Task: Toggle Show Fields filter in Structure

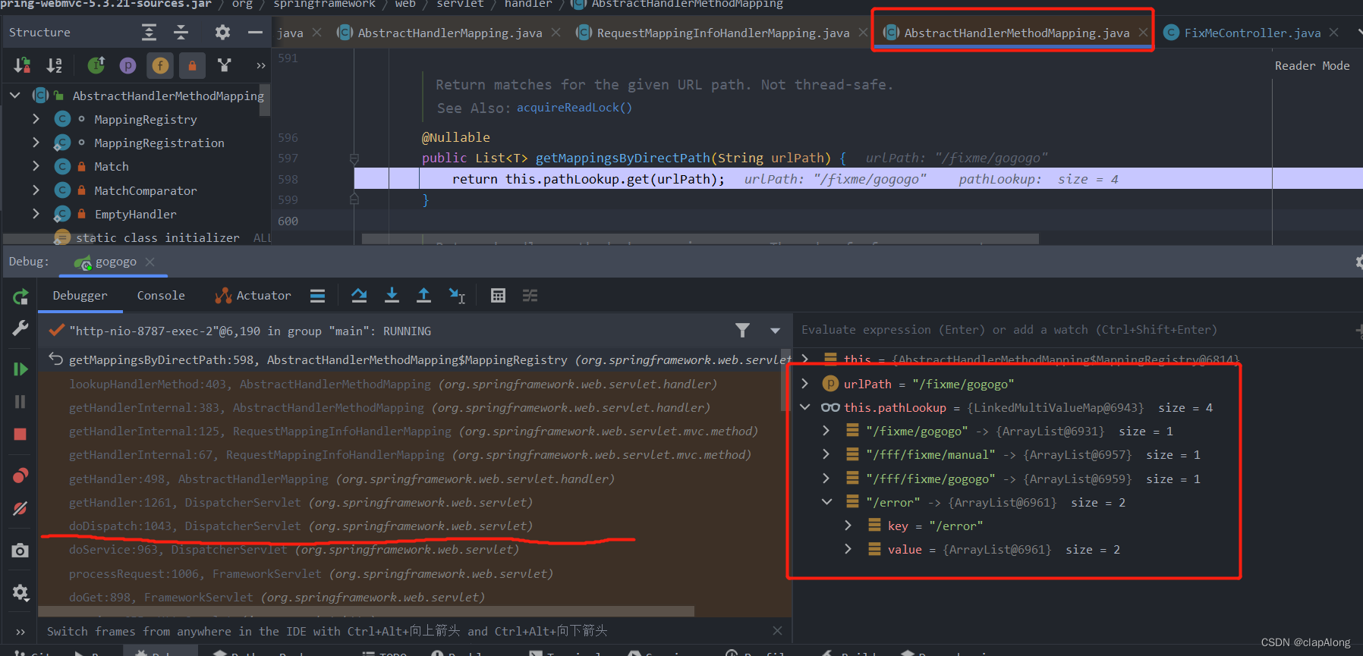Action: pos(160,66)
